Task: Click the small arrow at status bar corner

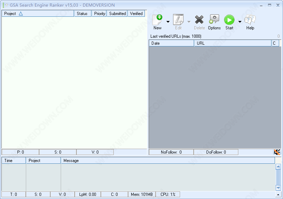Action: (x=278, y=194)
